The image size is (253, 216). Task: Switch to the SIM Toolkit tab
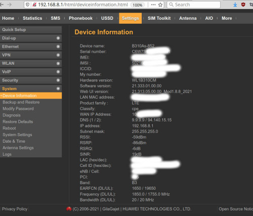[x=159, y=18]
